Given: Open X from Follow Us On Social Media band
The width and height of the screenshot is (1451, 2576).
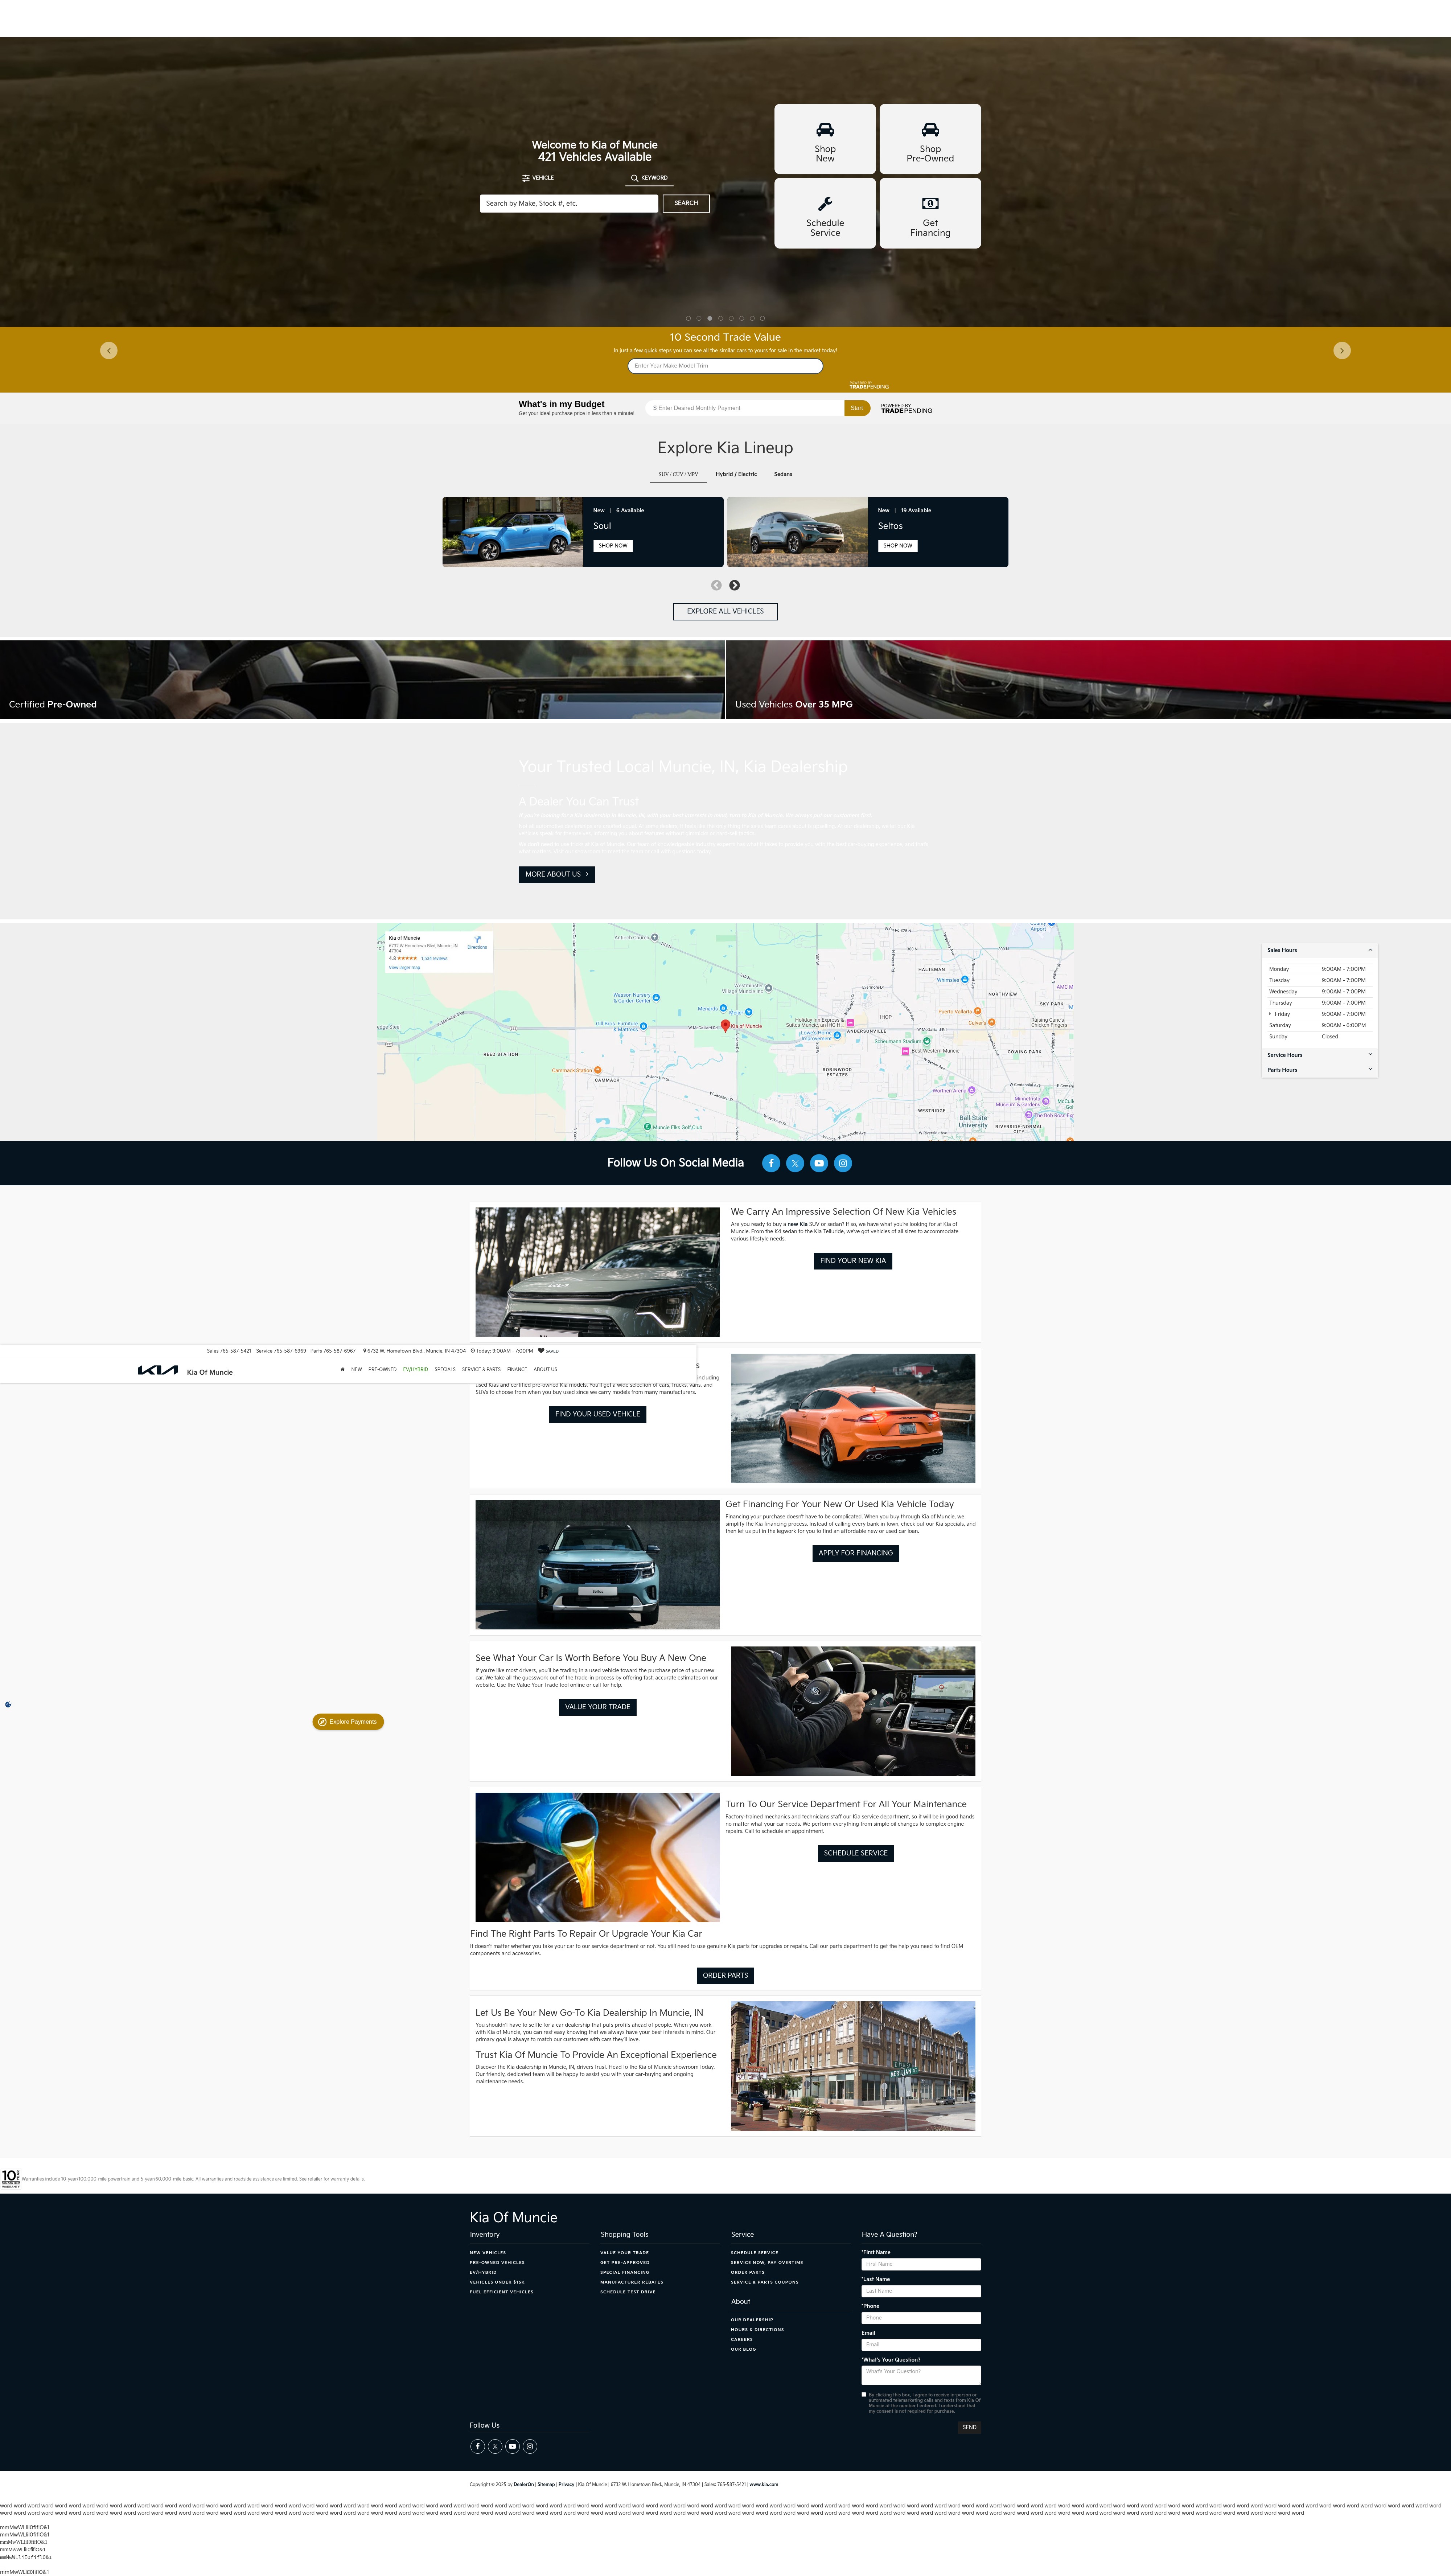Looking at the screenshot, I should [795, 1163].
